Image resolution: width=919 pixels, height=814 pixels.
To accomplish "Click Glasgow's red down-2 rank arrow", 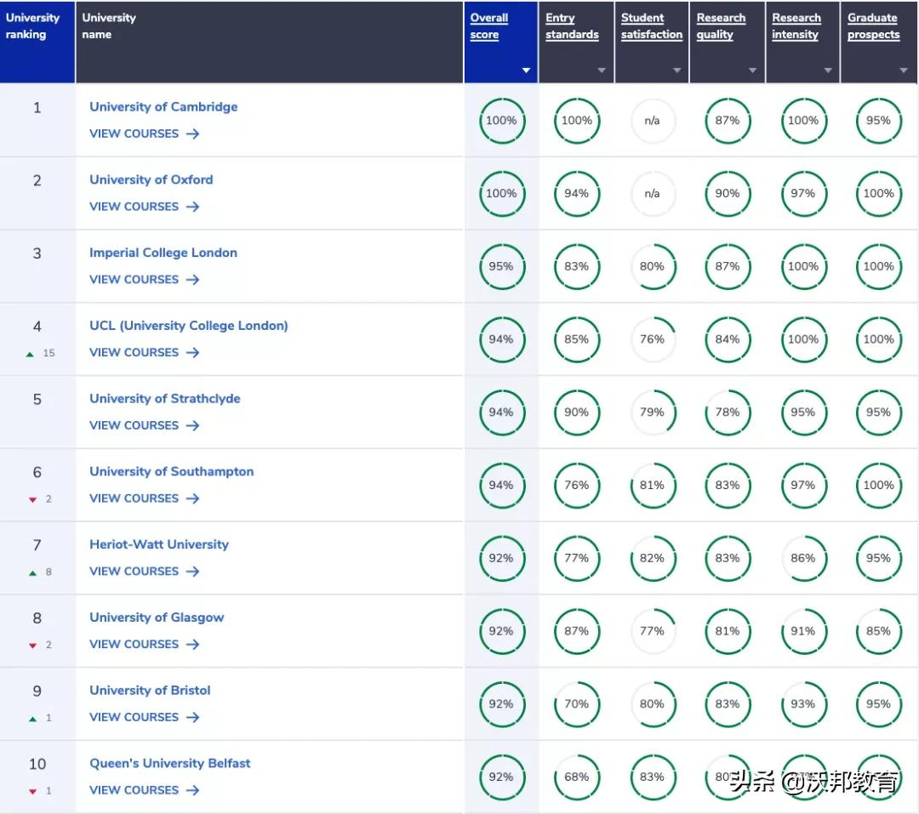I will pyautogui.click(x=33, y=646).
